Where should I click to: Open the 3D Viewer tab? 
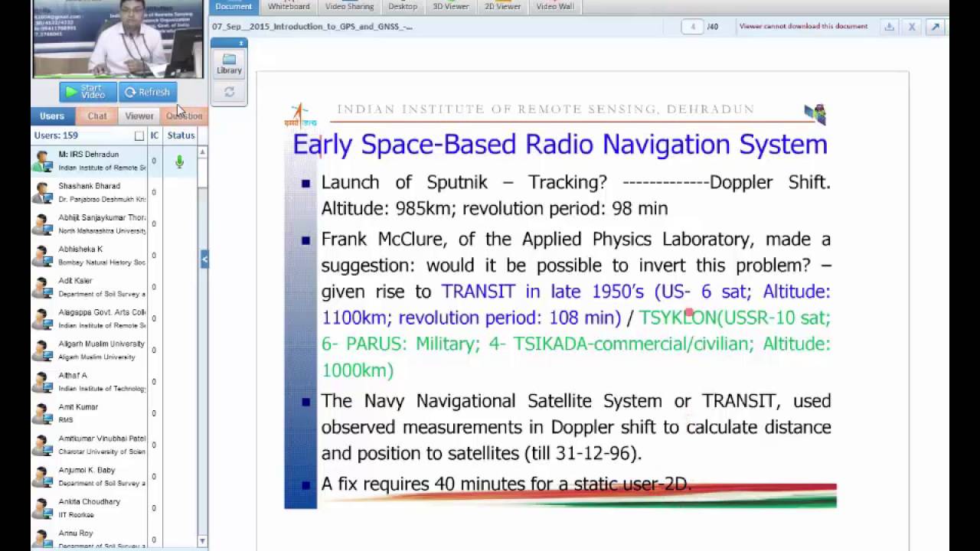click(x=451, y=6)
